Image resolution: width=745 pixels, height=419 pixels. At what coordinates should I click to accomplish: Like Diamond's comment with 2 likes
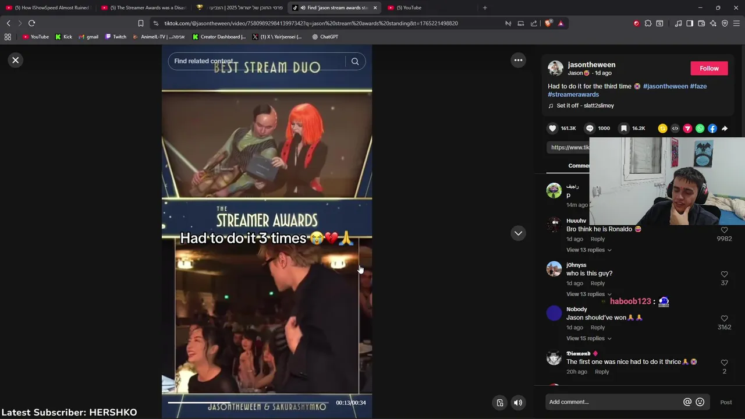point(724,363)
